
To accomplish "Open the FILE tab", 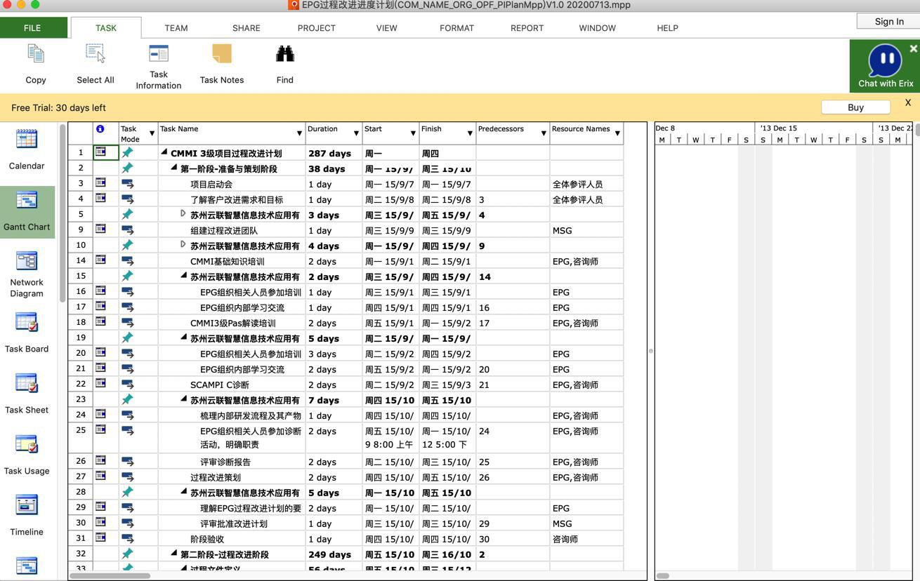I will (32, 28).
